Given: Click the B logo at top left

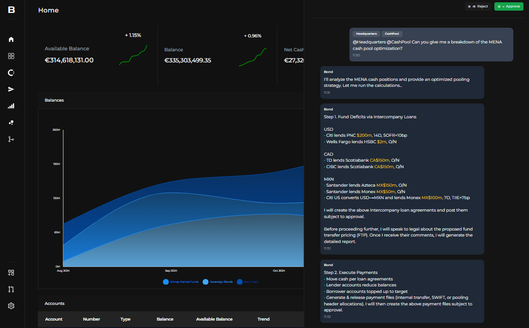Looking at the screenshot, I should tap(12, 10).
